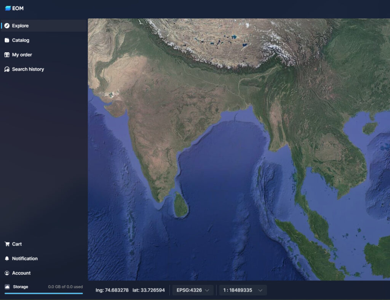This screenshot has height=300, width=390.
Task: Open the Search history text link
Action: click(28, 69)
